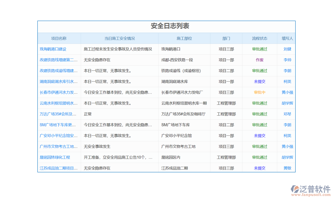Open the 云南水利枢纽潜明水 project link
Image resolution: width=334 pixels, height=200 pixels.
59,103
